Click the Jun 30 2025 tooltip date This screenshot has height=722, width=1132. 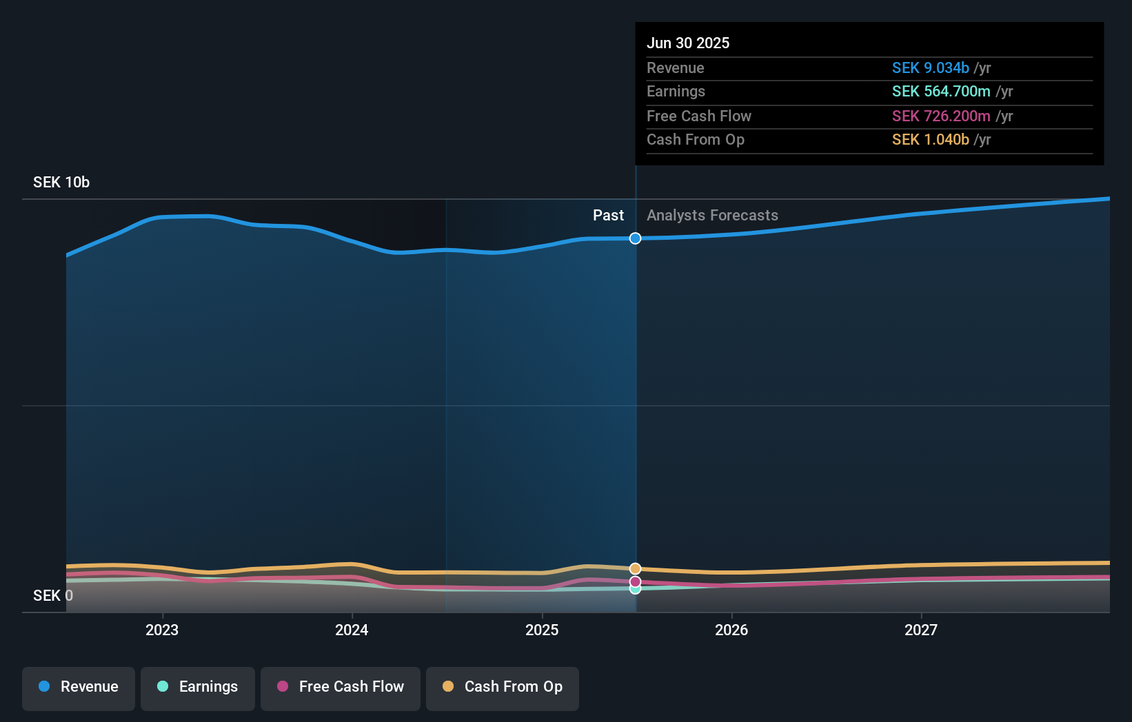(x=688, y=43)
